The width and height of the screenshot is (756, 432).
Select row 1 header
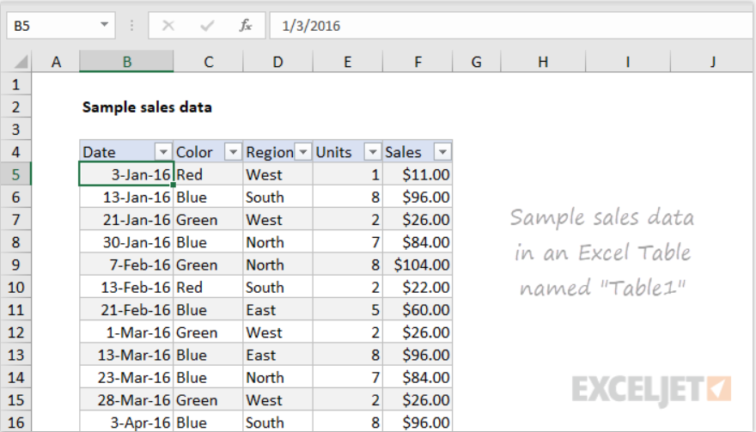[16, 84]
